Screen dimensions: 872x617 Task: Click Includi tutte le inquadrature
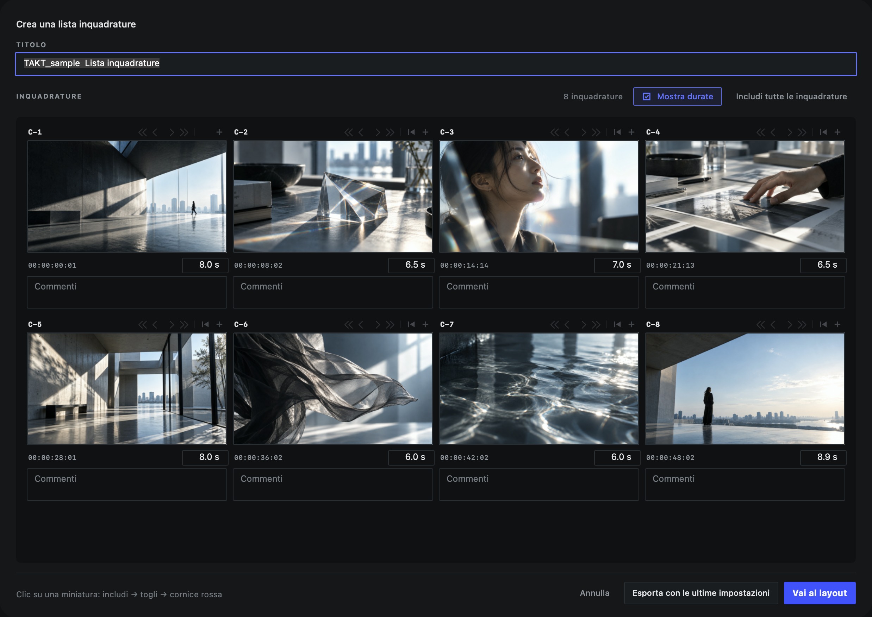point(791,96)
